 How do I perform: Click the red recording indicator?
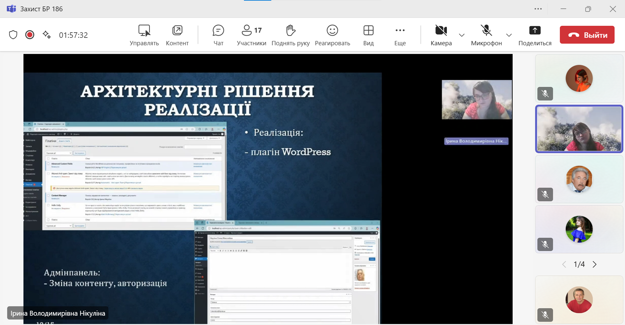click(x=30, y=35)
